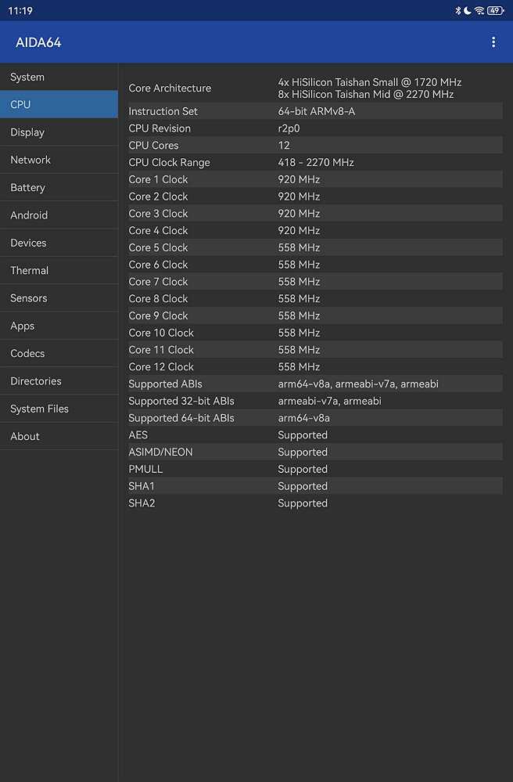Tap the Wi-Fi status icon
The image size is (513, 782).
(x=479, y=10)
